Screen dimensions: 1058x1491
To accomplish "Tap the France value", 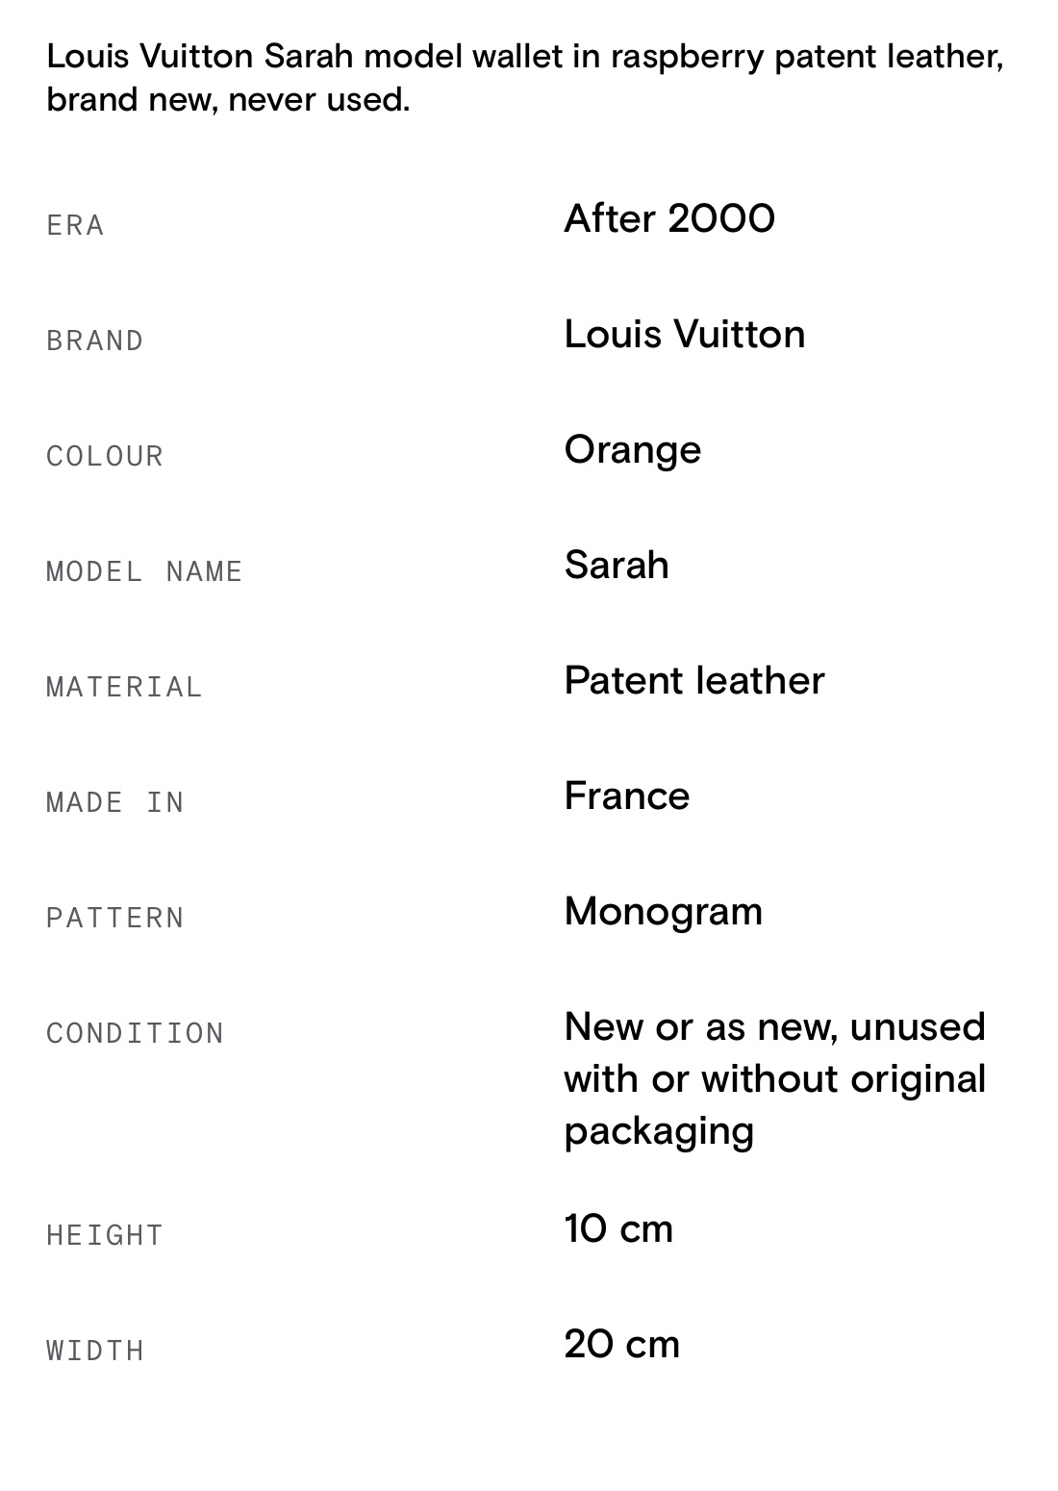I will click(626, 796).
